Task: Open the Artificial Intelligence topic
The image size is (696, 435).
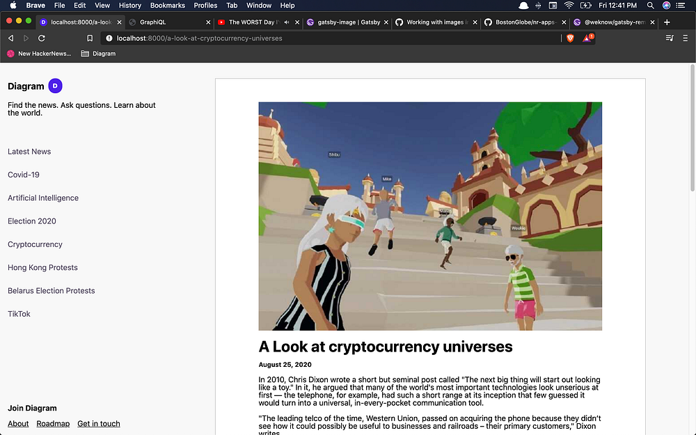Action: point(43,198)
